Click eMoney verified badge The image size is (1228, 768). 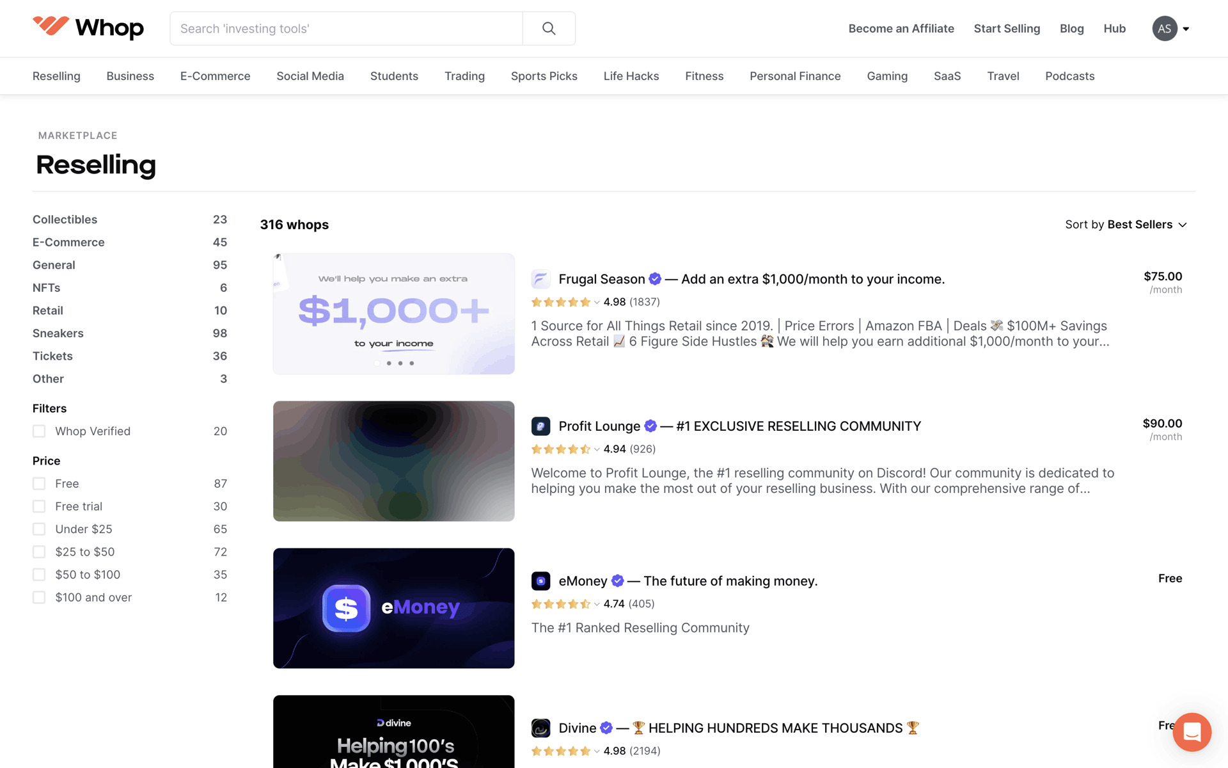tap(617, 581)
